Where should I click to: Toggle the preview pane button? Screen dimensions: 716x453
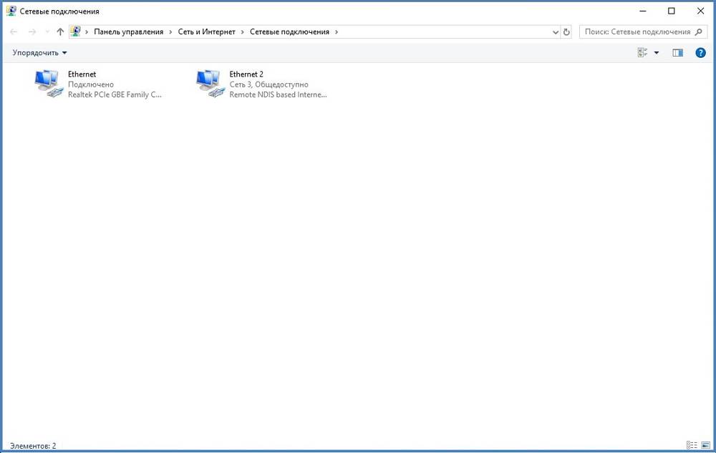click(x=677, y=53)
